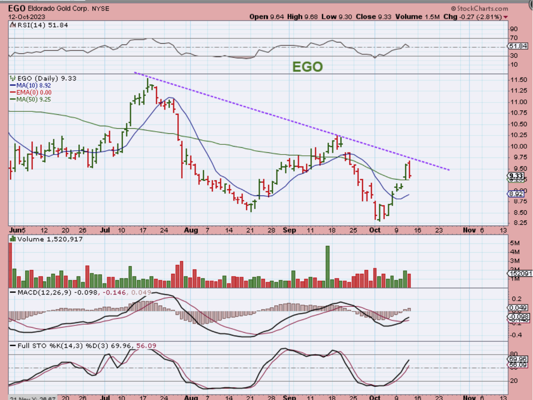
Task: Click the 5M volume axis label
Action: click(515, 243)
